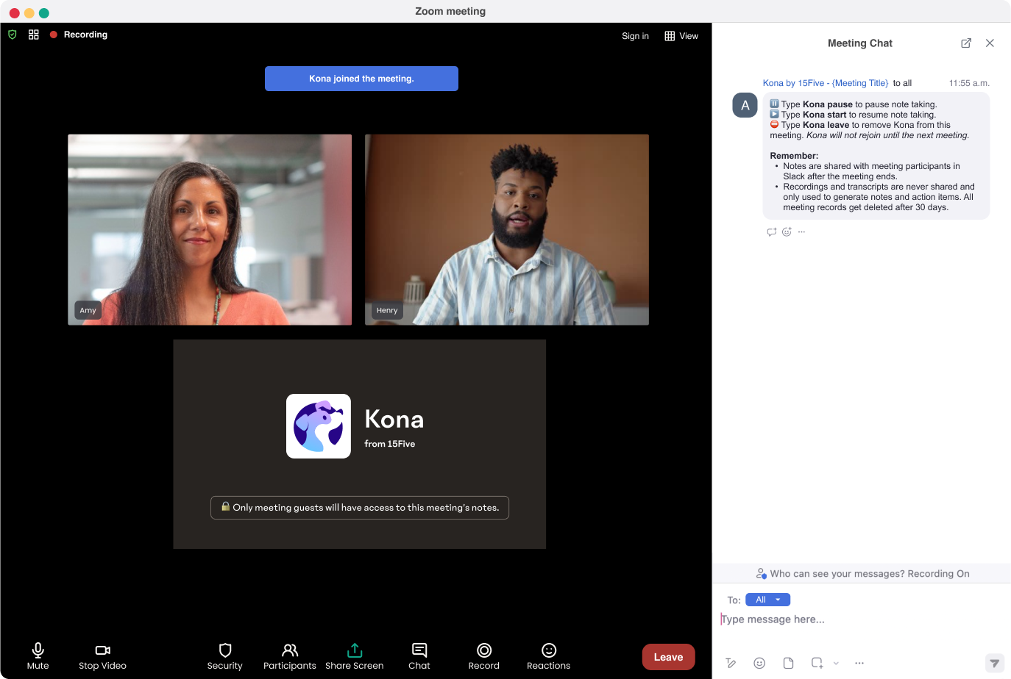Attach a file in chat

point(788,663)
